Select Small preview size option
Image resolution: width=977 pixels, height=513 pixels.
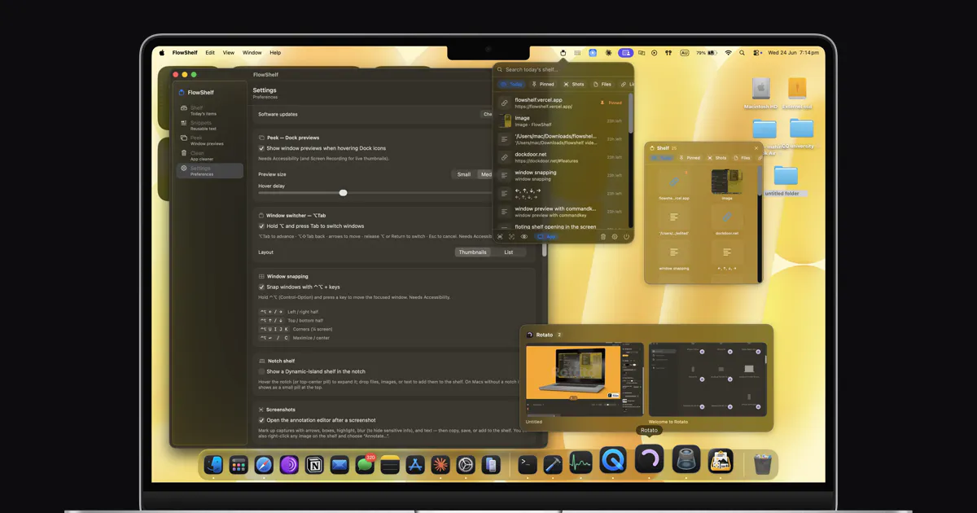pos(463,174)
